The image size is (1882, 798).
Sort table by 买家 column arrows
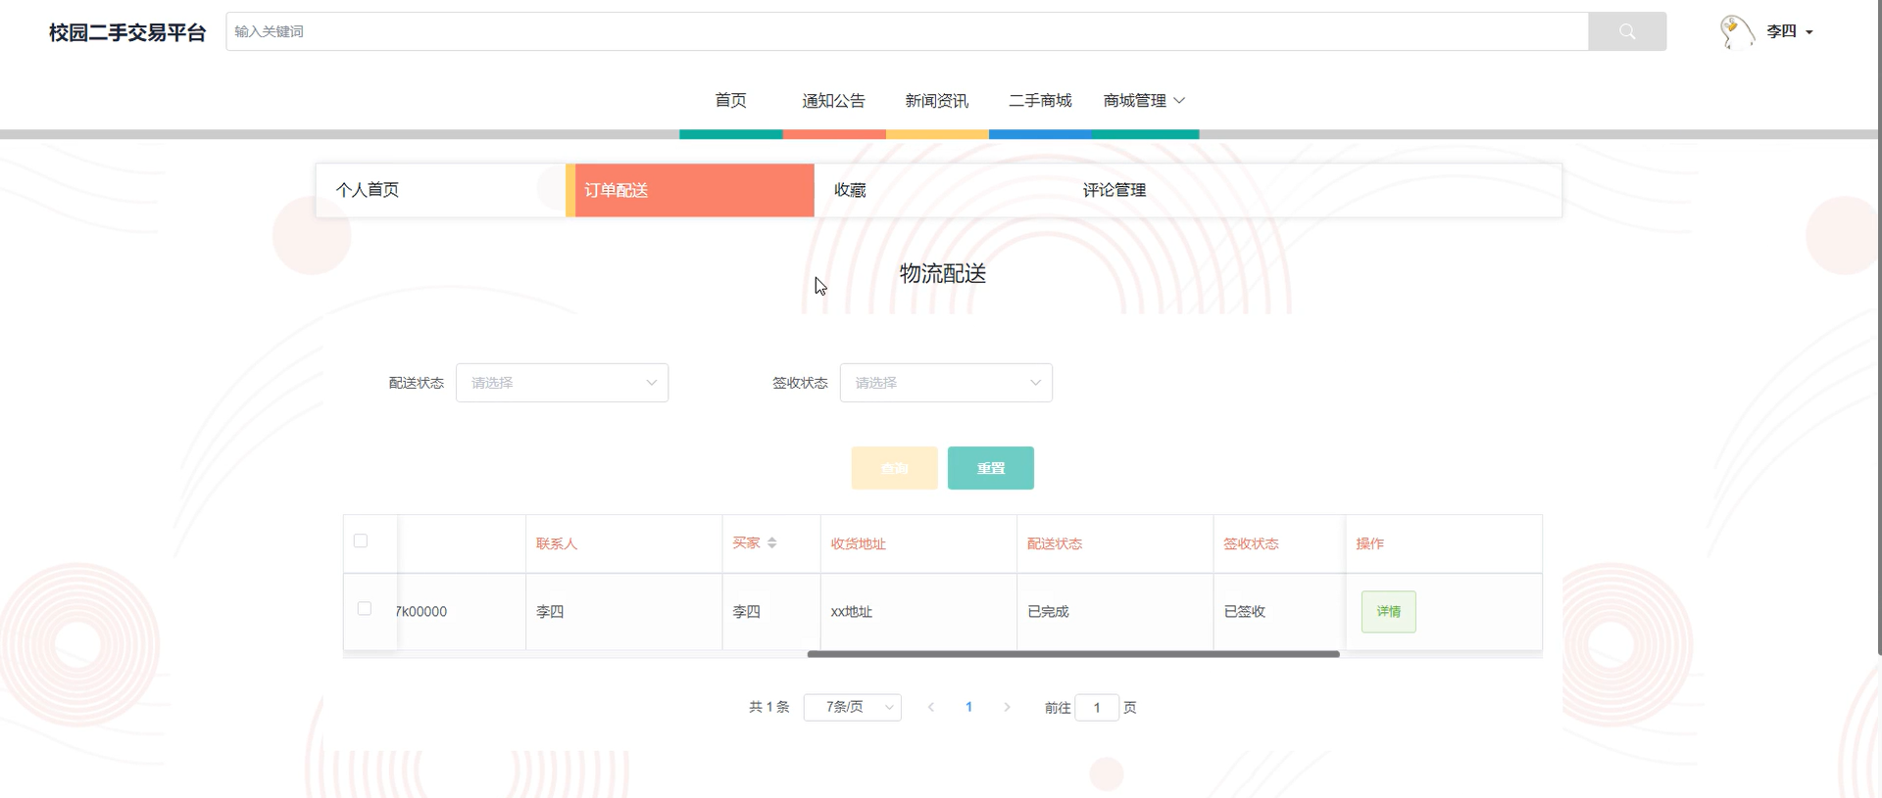click(x=772, y=542)
